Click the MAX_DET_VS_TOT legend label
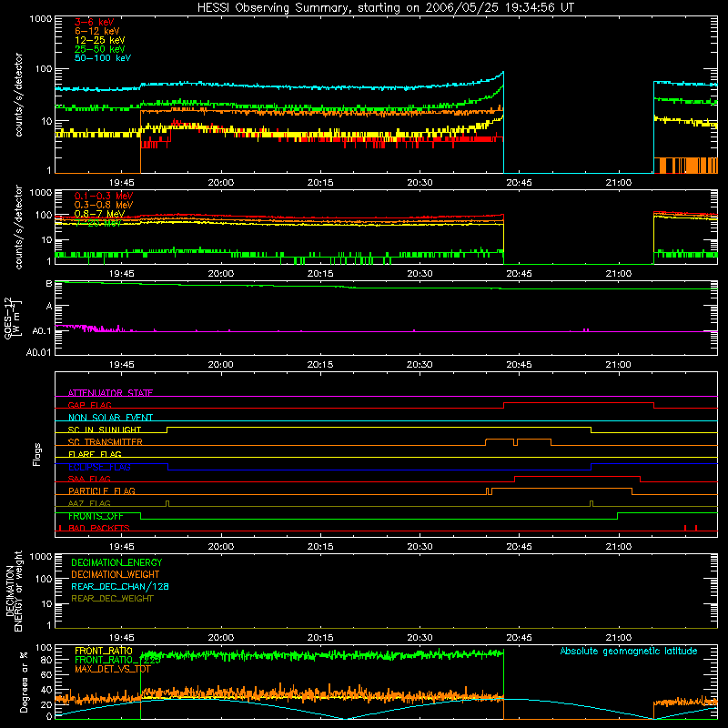 point(113,669)
